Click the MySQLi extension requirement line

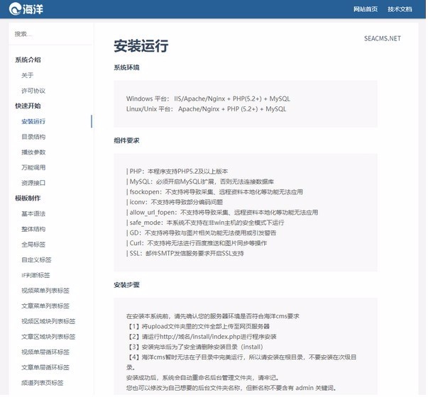coord(201,182)
